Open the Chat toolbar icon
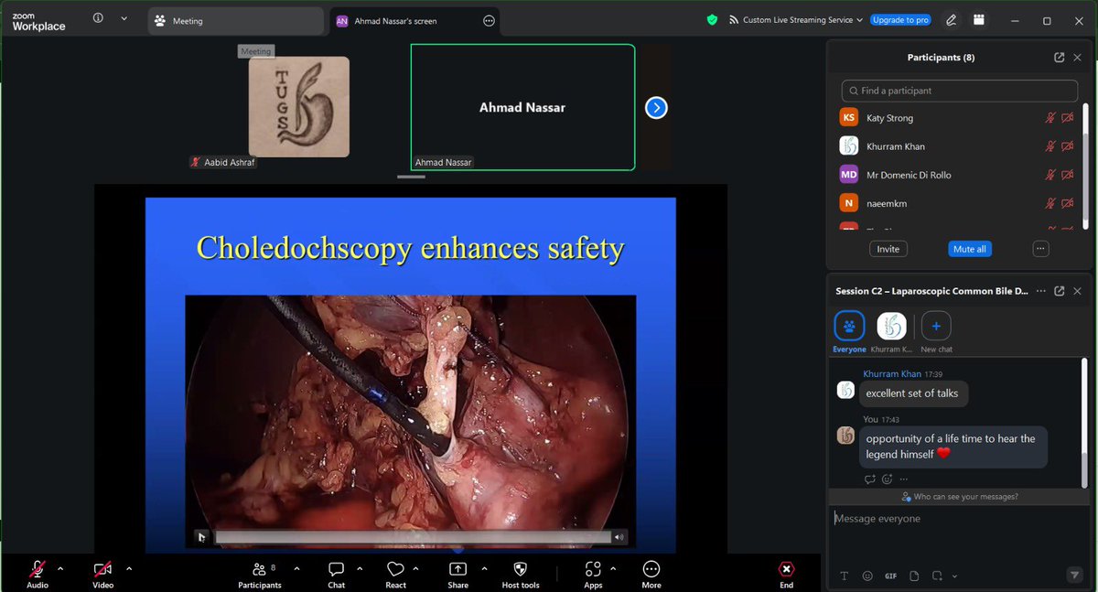This screenshot has height=592, width=1098. tap(336, 568)
